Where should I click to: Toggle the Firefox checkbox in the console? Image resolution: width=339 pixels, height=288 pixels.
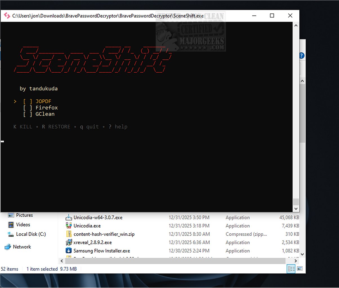point(28,108)
